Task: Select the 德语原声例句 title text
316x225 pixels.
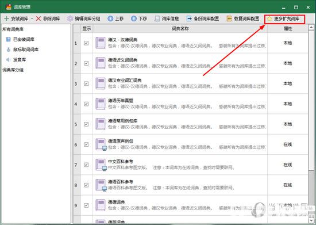Action: click(121, 141)
